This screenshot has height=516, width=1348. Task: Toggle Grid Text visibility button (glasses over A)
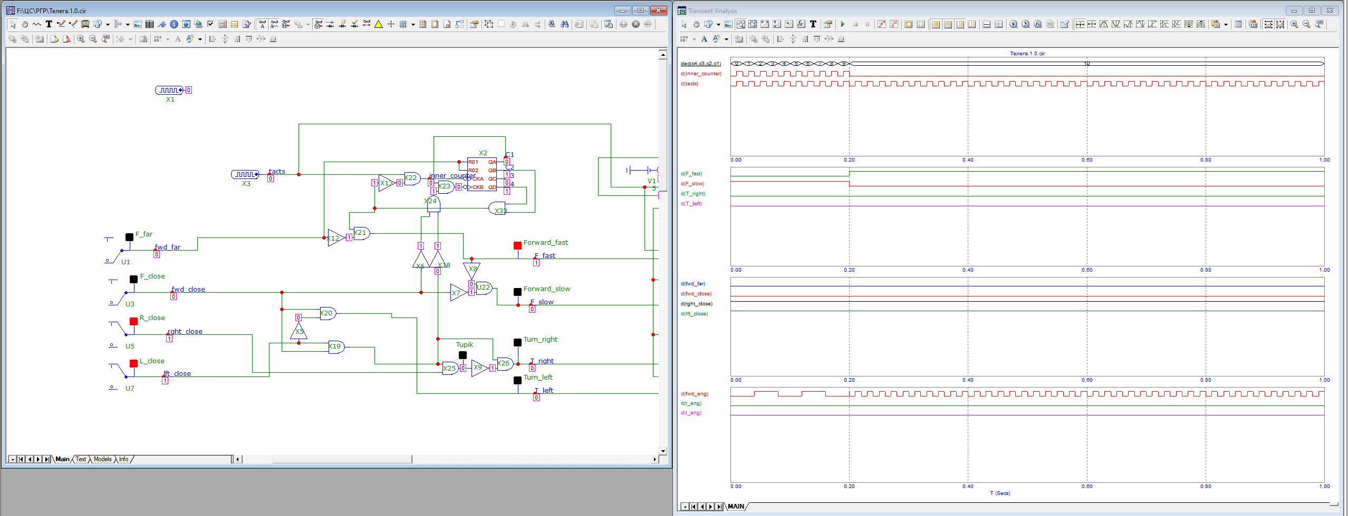262,24
